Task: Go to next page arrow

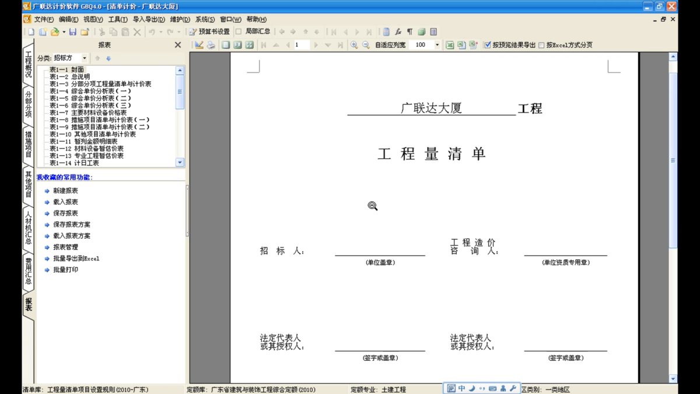Action: point(316,45)
